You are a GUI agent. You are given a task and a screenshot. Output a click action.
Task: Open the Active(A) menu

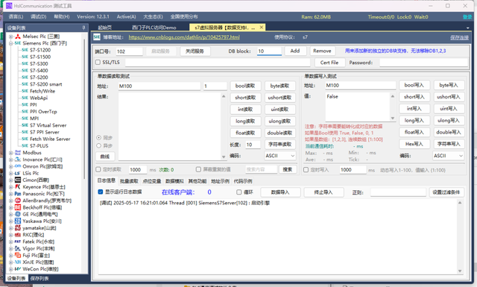(126, 16)
